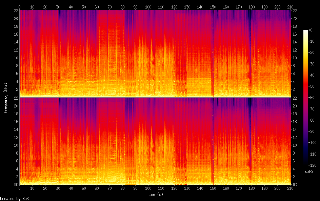320x201 pixels.
Task: Click the "Time (s)" axis label
Action: point(155,195)
